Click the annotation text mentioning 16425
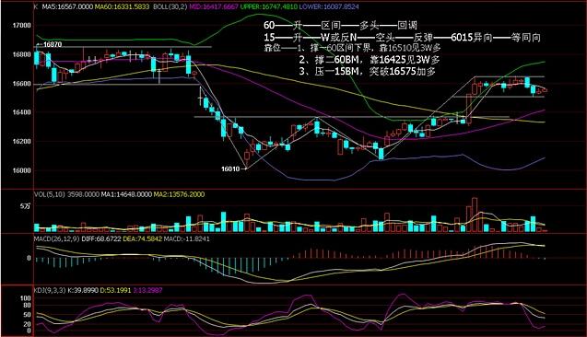This screenshot has width=587, height=337. pos(370,60)
